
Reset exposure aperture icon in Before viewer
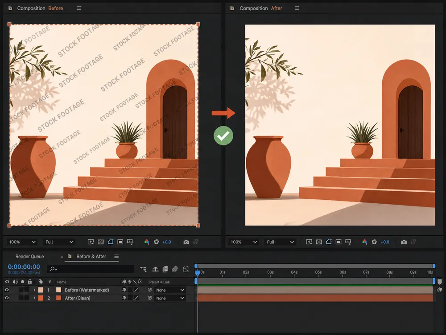pyautogui.click(x=157, y=242)
